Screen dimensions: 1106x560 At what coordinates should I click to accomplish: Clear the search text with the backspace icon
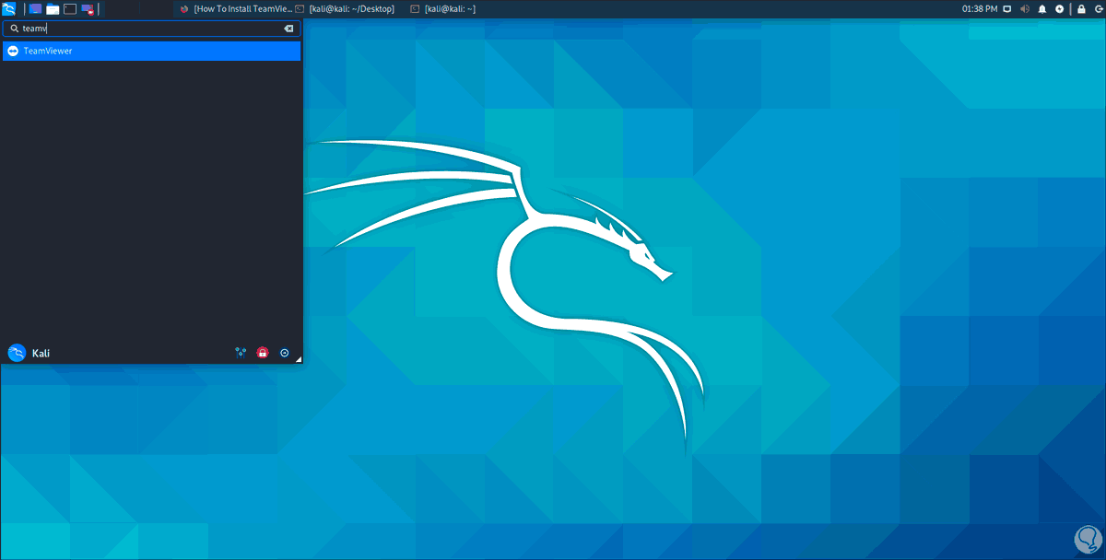288,29
